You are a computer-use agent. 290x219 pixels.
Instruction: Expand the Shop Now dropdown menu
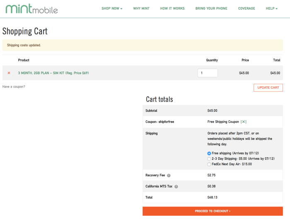[x=112, y=8]
